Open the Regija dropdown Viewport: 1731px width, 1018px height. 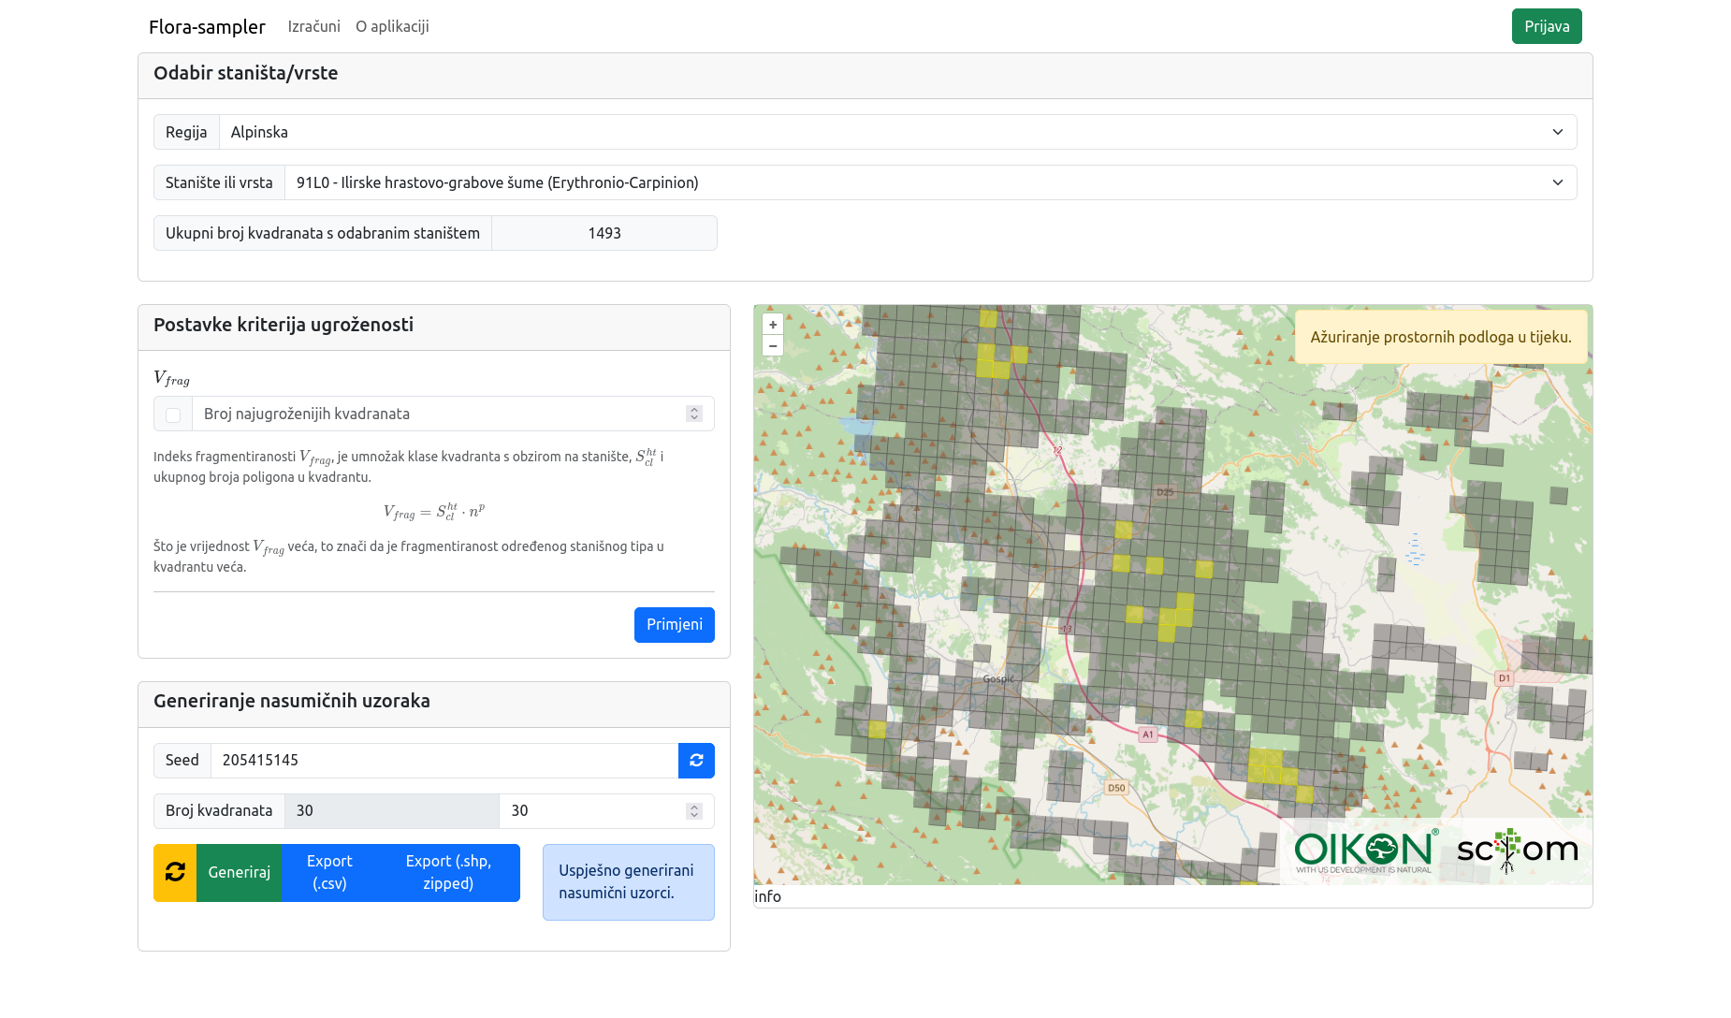897,132
